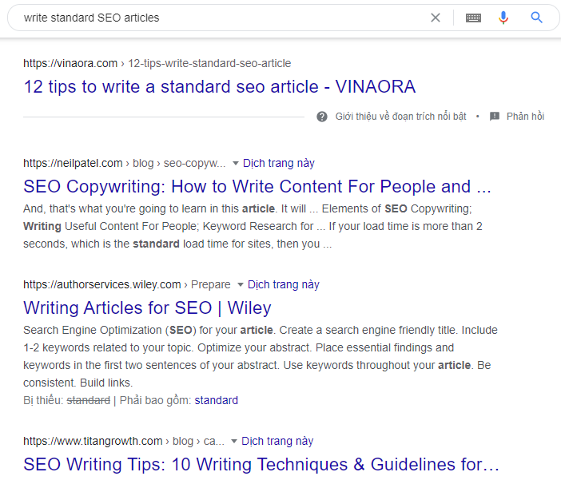This screenshot has width=561, height=480.
Task: Focus the search box with 'write standard SEO articles'
Action: (222, 18)
